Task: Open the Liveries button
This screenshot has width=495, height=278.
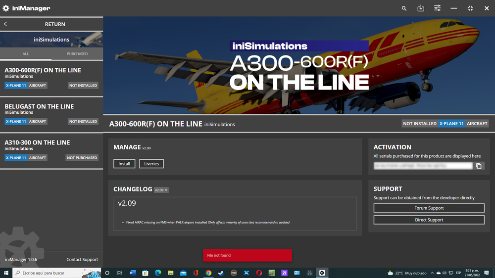Action: [151, 164]
